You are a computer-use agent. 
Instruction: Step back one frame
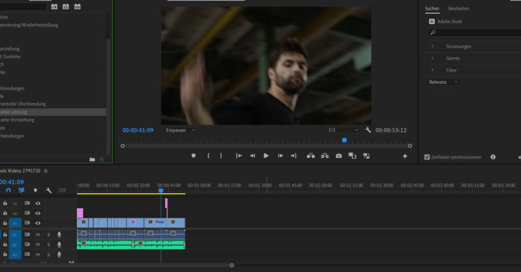coord(252,156)
